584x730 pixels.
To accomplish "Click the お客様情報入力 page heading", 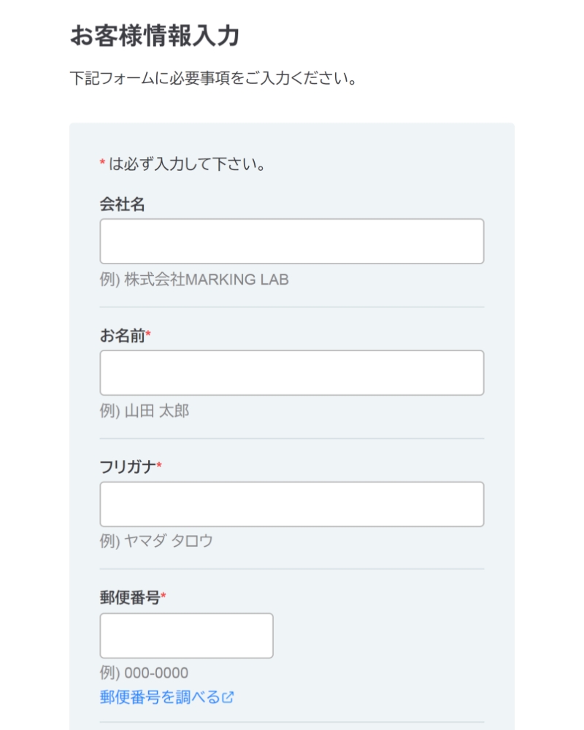I will coord(155,35).
